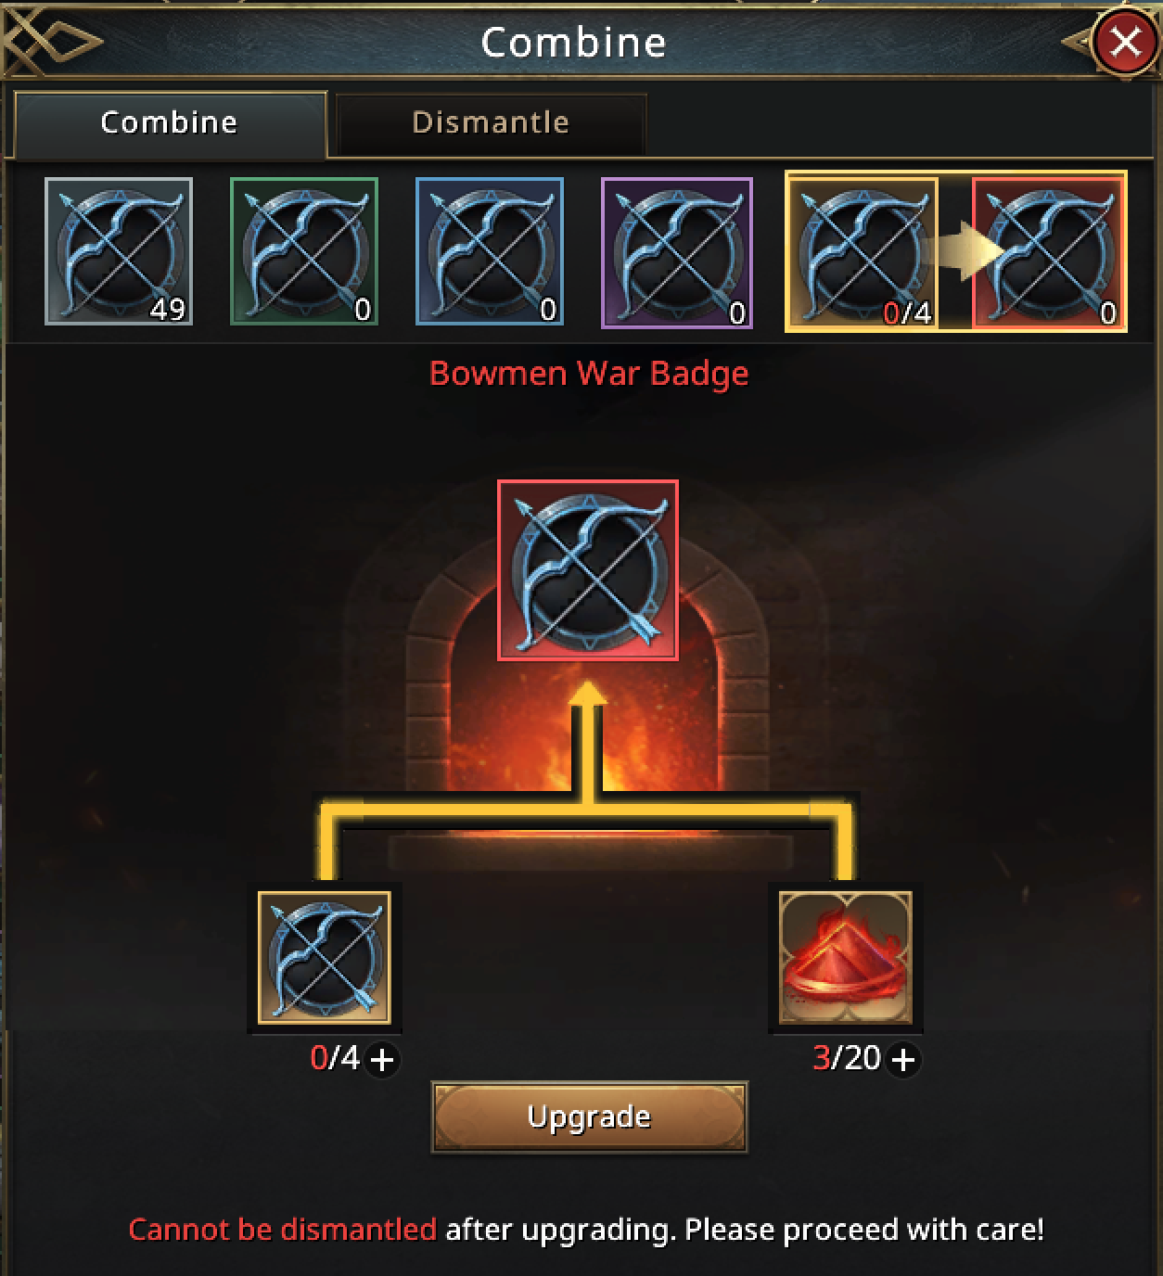Click the Cannot be dismantled warning text
Screen dimensions: 1163x1276
282,1230
